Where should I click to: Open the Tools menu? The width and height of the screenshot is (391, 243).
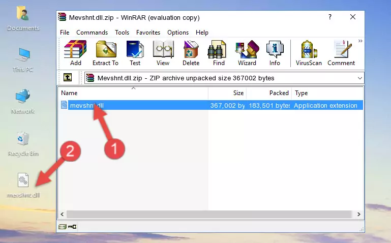(x=122, y=33)
